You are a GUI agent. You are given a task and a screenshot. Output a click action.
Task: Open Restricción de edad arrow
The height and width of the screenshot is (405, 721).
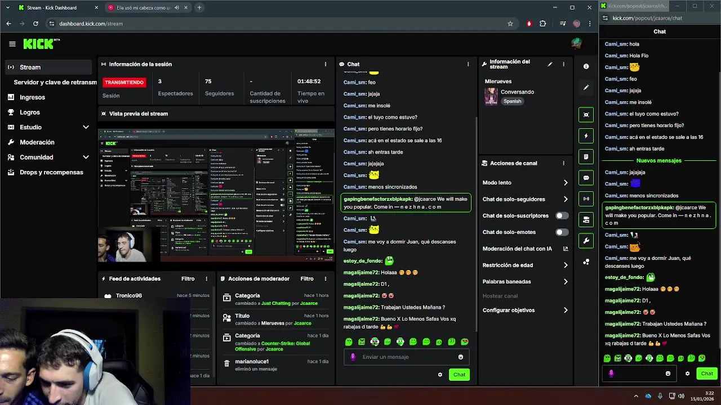click(x=566, y=265)
